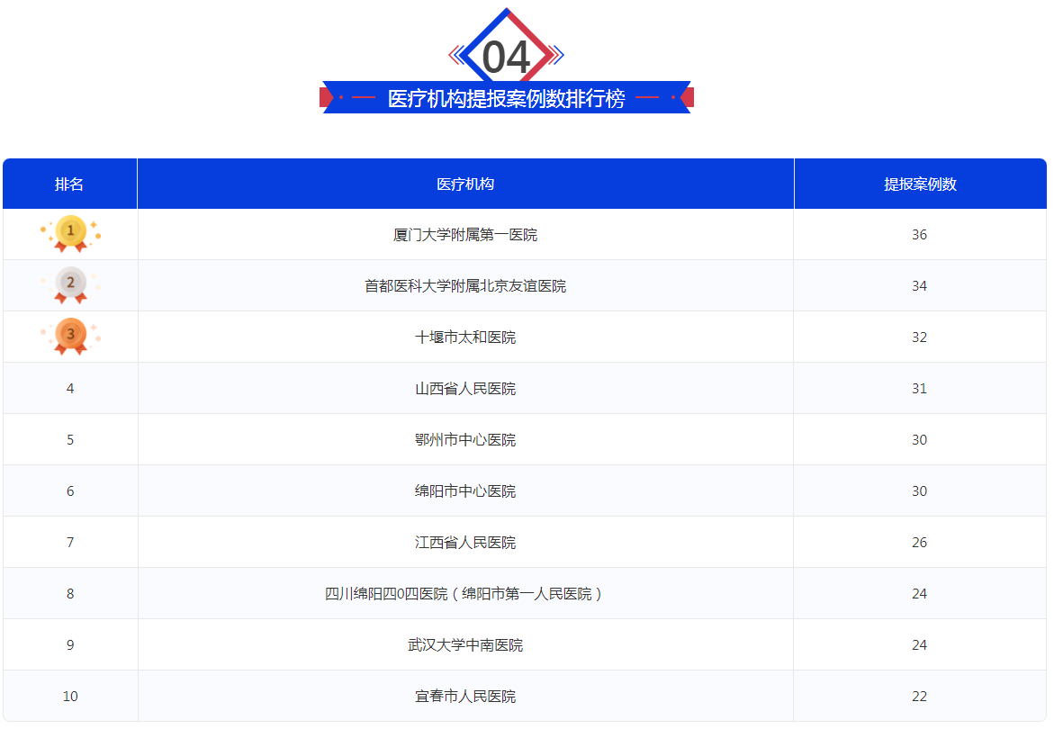Open 厦门大学附属第一医院 entry
1054x729 pixels.
tap(465, 235)
